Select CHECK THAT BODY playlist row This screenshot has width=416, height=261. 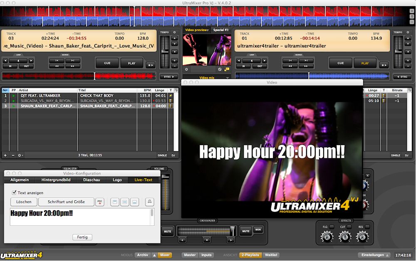(87, 96)
